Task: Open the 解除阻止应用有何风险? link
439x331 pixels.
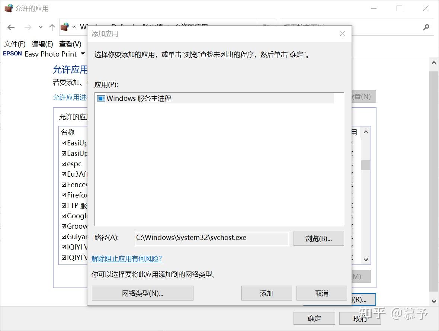Action: pos(126,258)
